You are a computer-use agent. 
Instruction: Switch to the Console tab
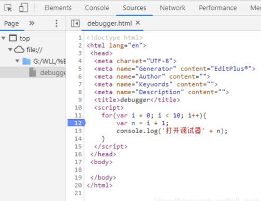[x=97, y=8]
